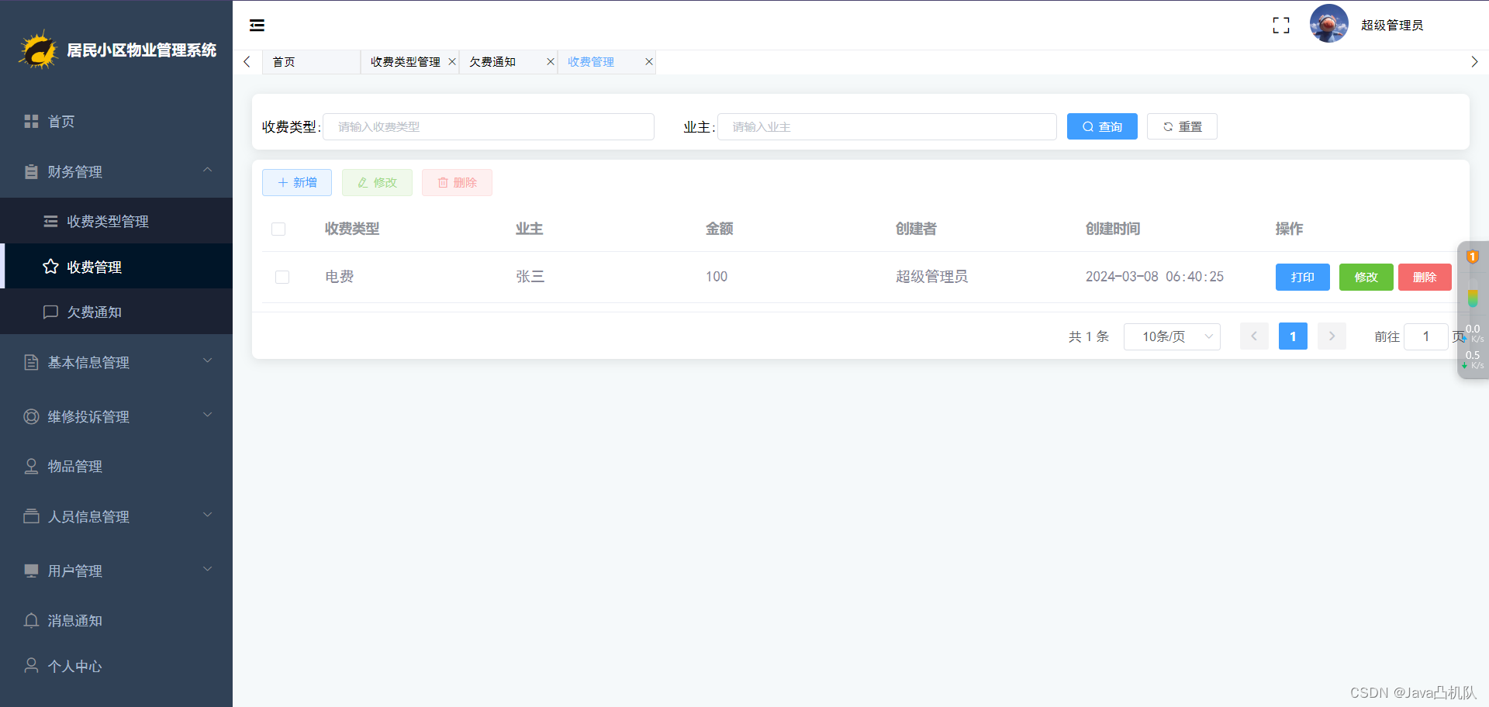Switch to the 首页 tab
Screen dimensions: 1489x707
(283, 61)
